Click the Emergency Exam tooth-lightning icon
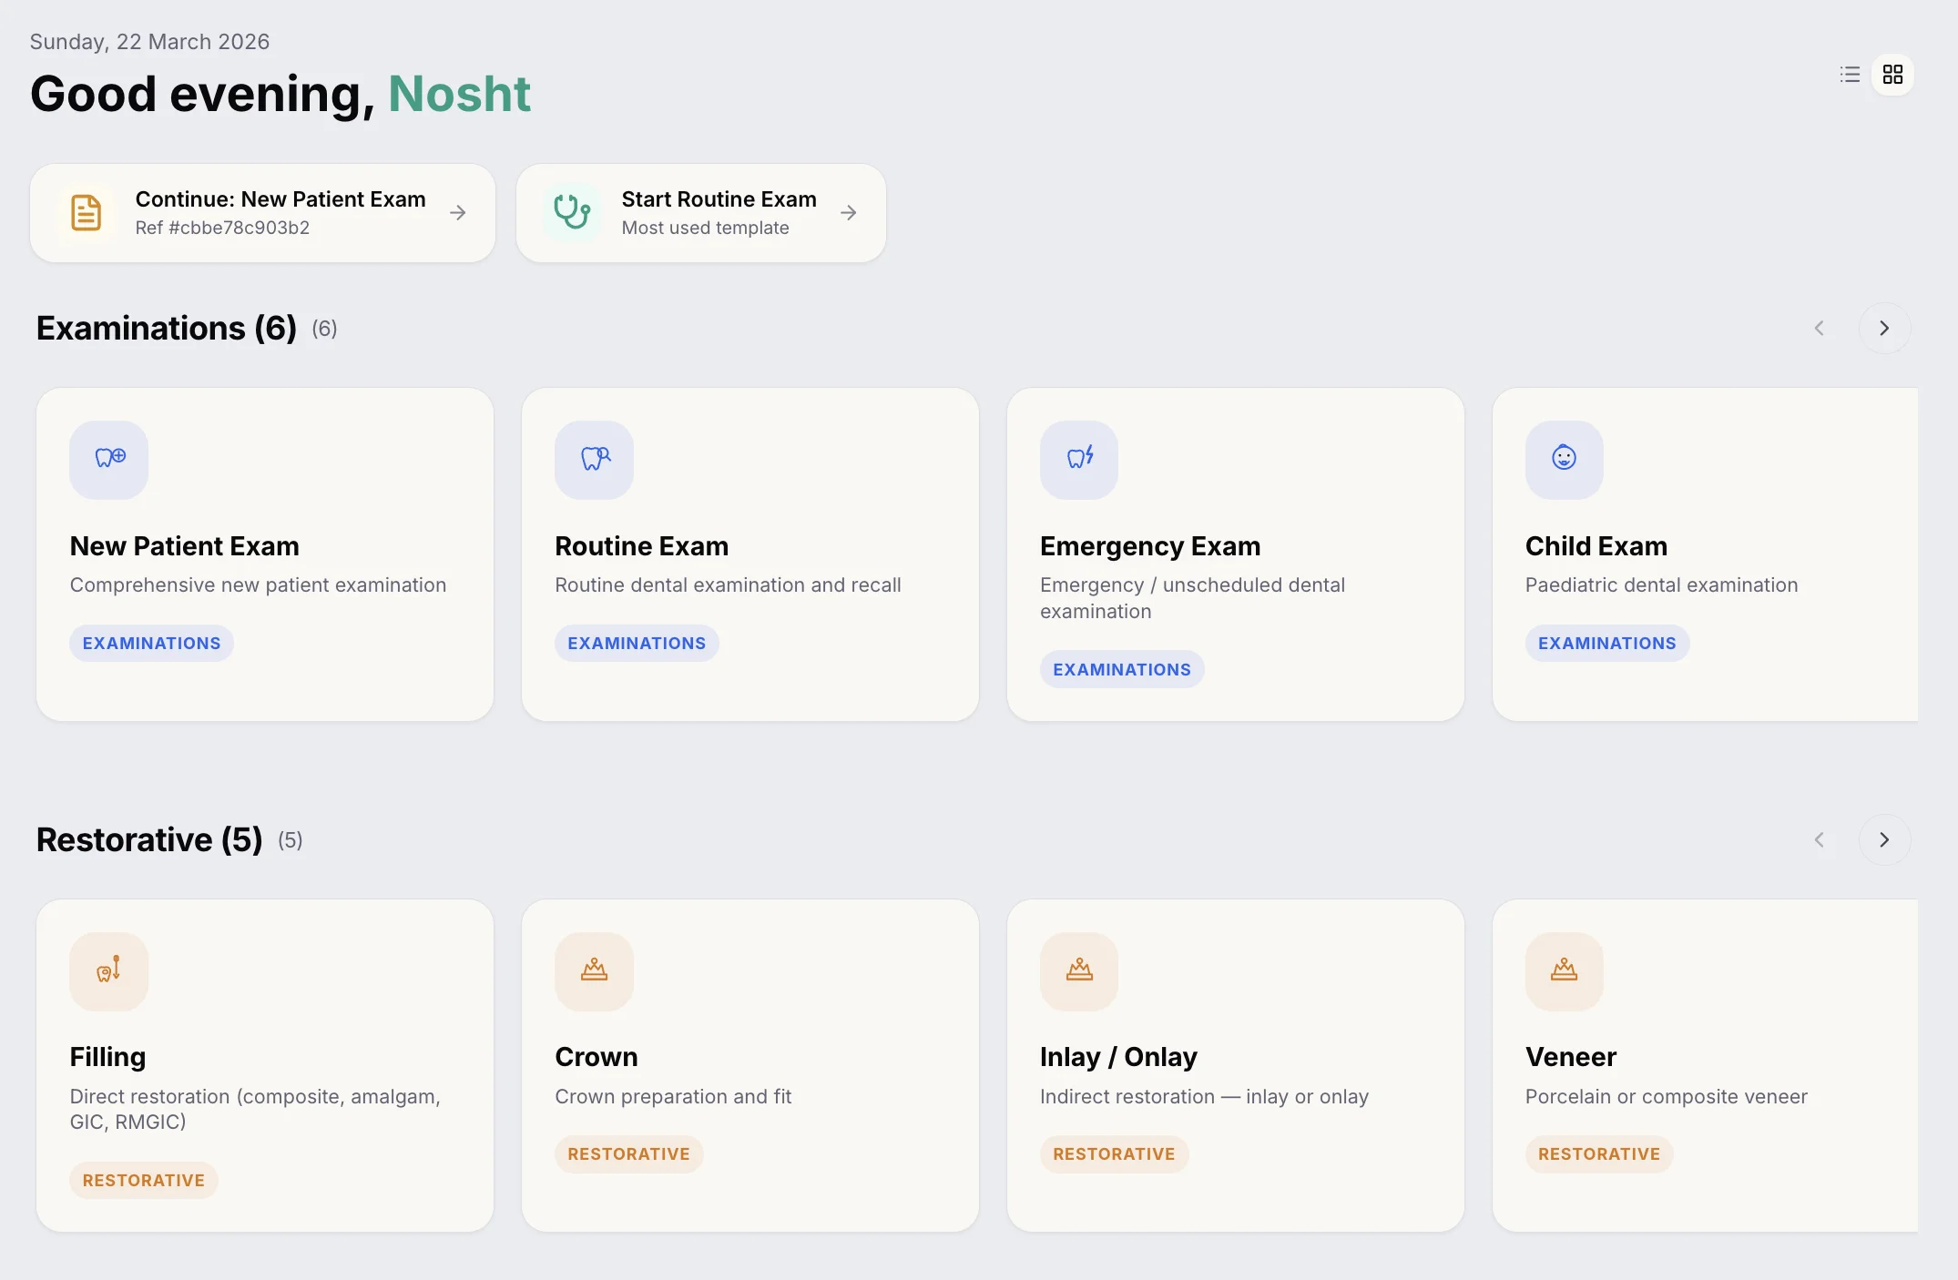Screen dimensions: 1958x1280 click(x=1079, y=459)
